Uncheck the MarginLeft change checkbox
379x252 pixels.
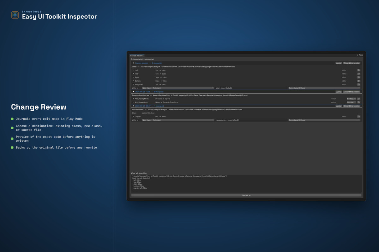[133, 84]
